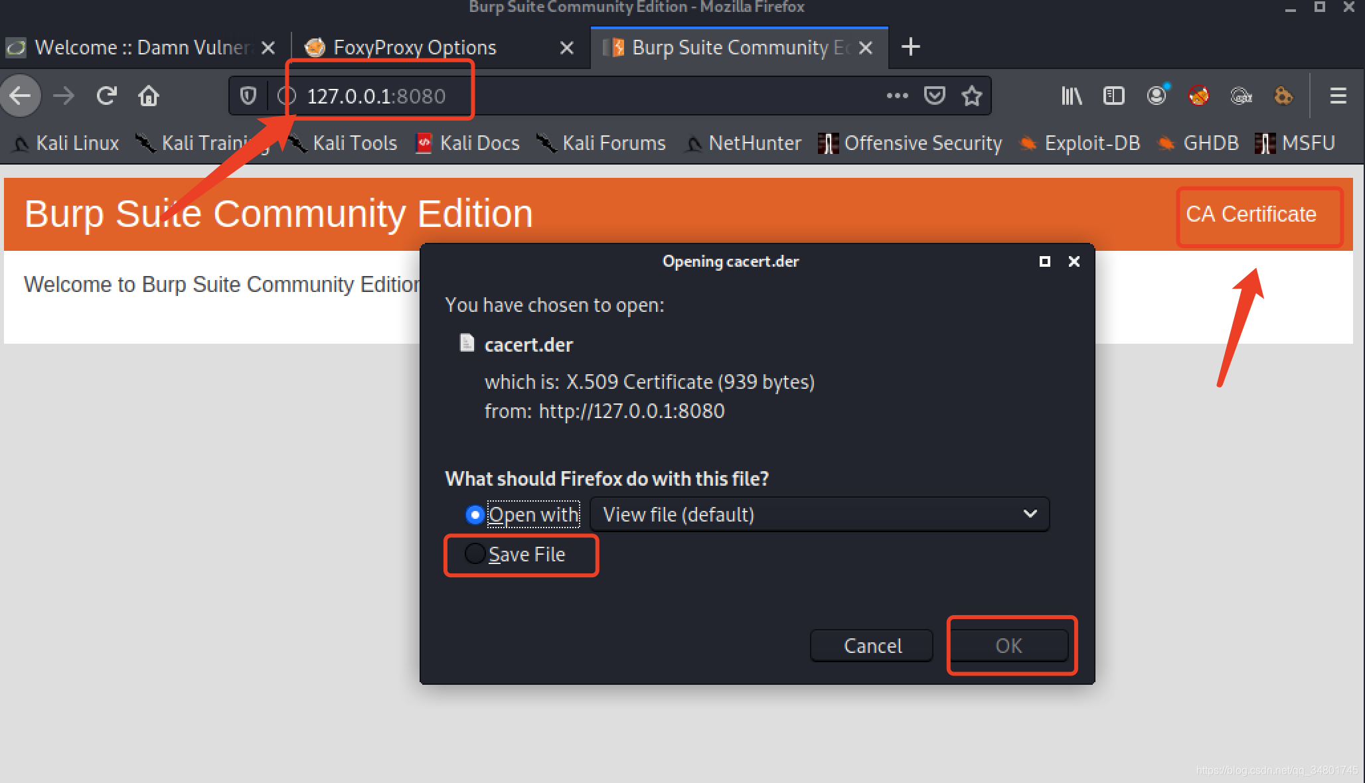Viewport: 1365px width, 783px height.
Task: Expand the View file (default) dropdown
Action: click(x=819, y=514)
